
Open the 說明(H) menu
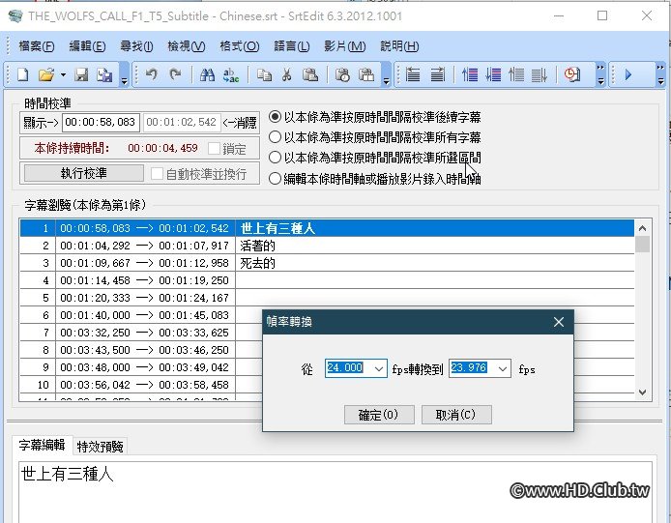399,45
